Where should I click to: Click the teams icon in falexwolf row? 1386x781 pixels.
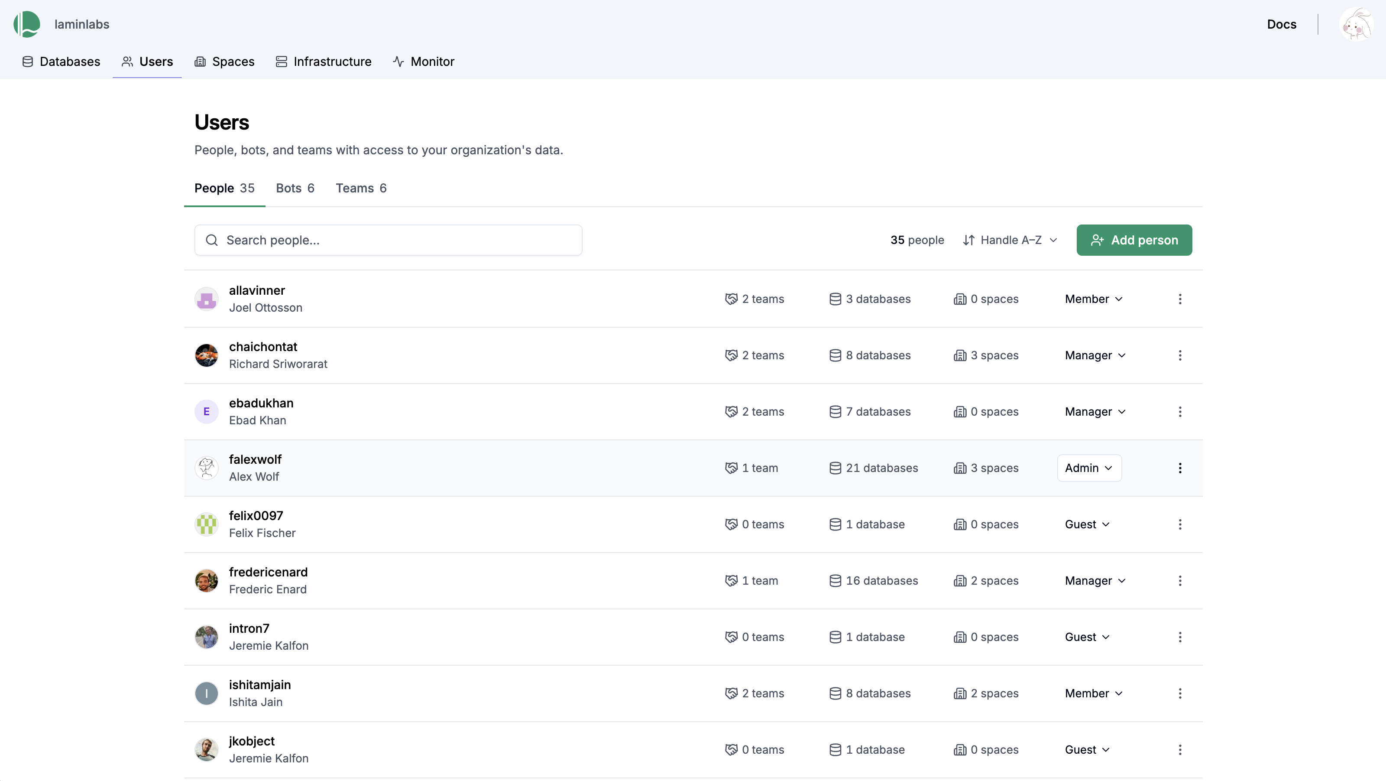pyautogui.click(x=731, y=468)
